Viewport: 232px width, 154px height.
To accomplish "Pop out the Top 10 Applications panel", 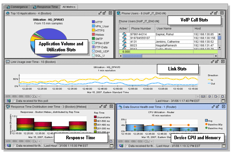I will (x=104, y=13).
